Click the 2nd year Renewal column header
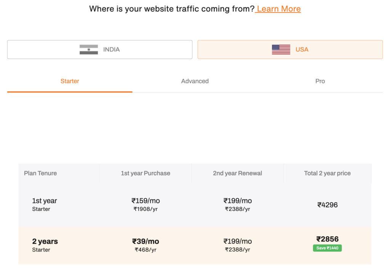 pos(237,173)
